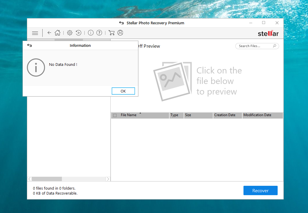Click the horizontal scrollbar thumb in left pane
The width and height of the screenshot is (308, 213).
[47, 179]
